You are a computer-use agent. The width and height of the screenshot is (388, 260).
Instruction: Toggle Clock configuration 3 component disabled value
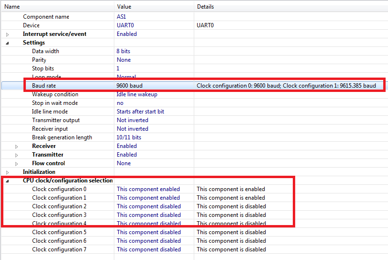pyautogui.click(x=149, y=215)
